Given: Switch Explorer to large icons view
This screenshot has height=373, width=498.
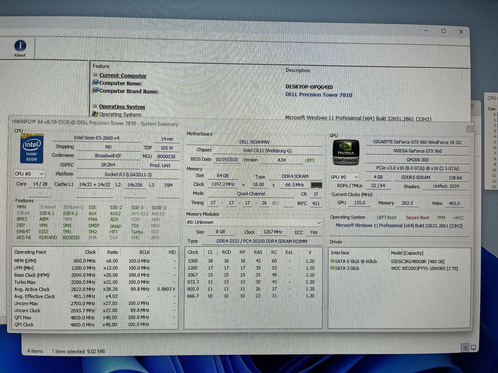Looking at the screenshot, I should point(473,348).
